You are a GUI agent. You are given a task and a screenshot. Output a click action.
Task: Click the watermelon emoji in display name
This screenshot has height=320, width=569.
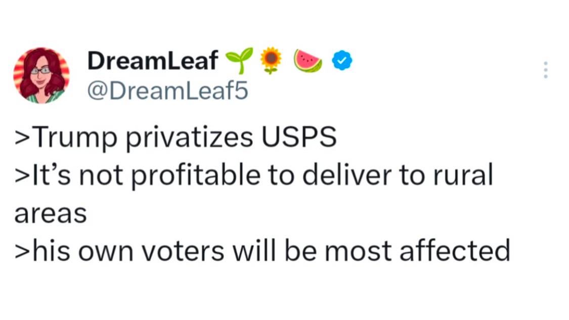308,61
